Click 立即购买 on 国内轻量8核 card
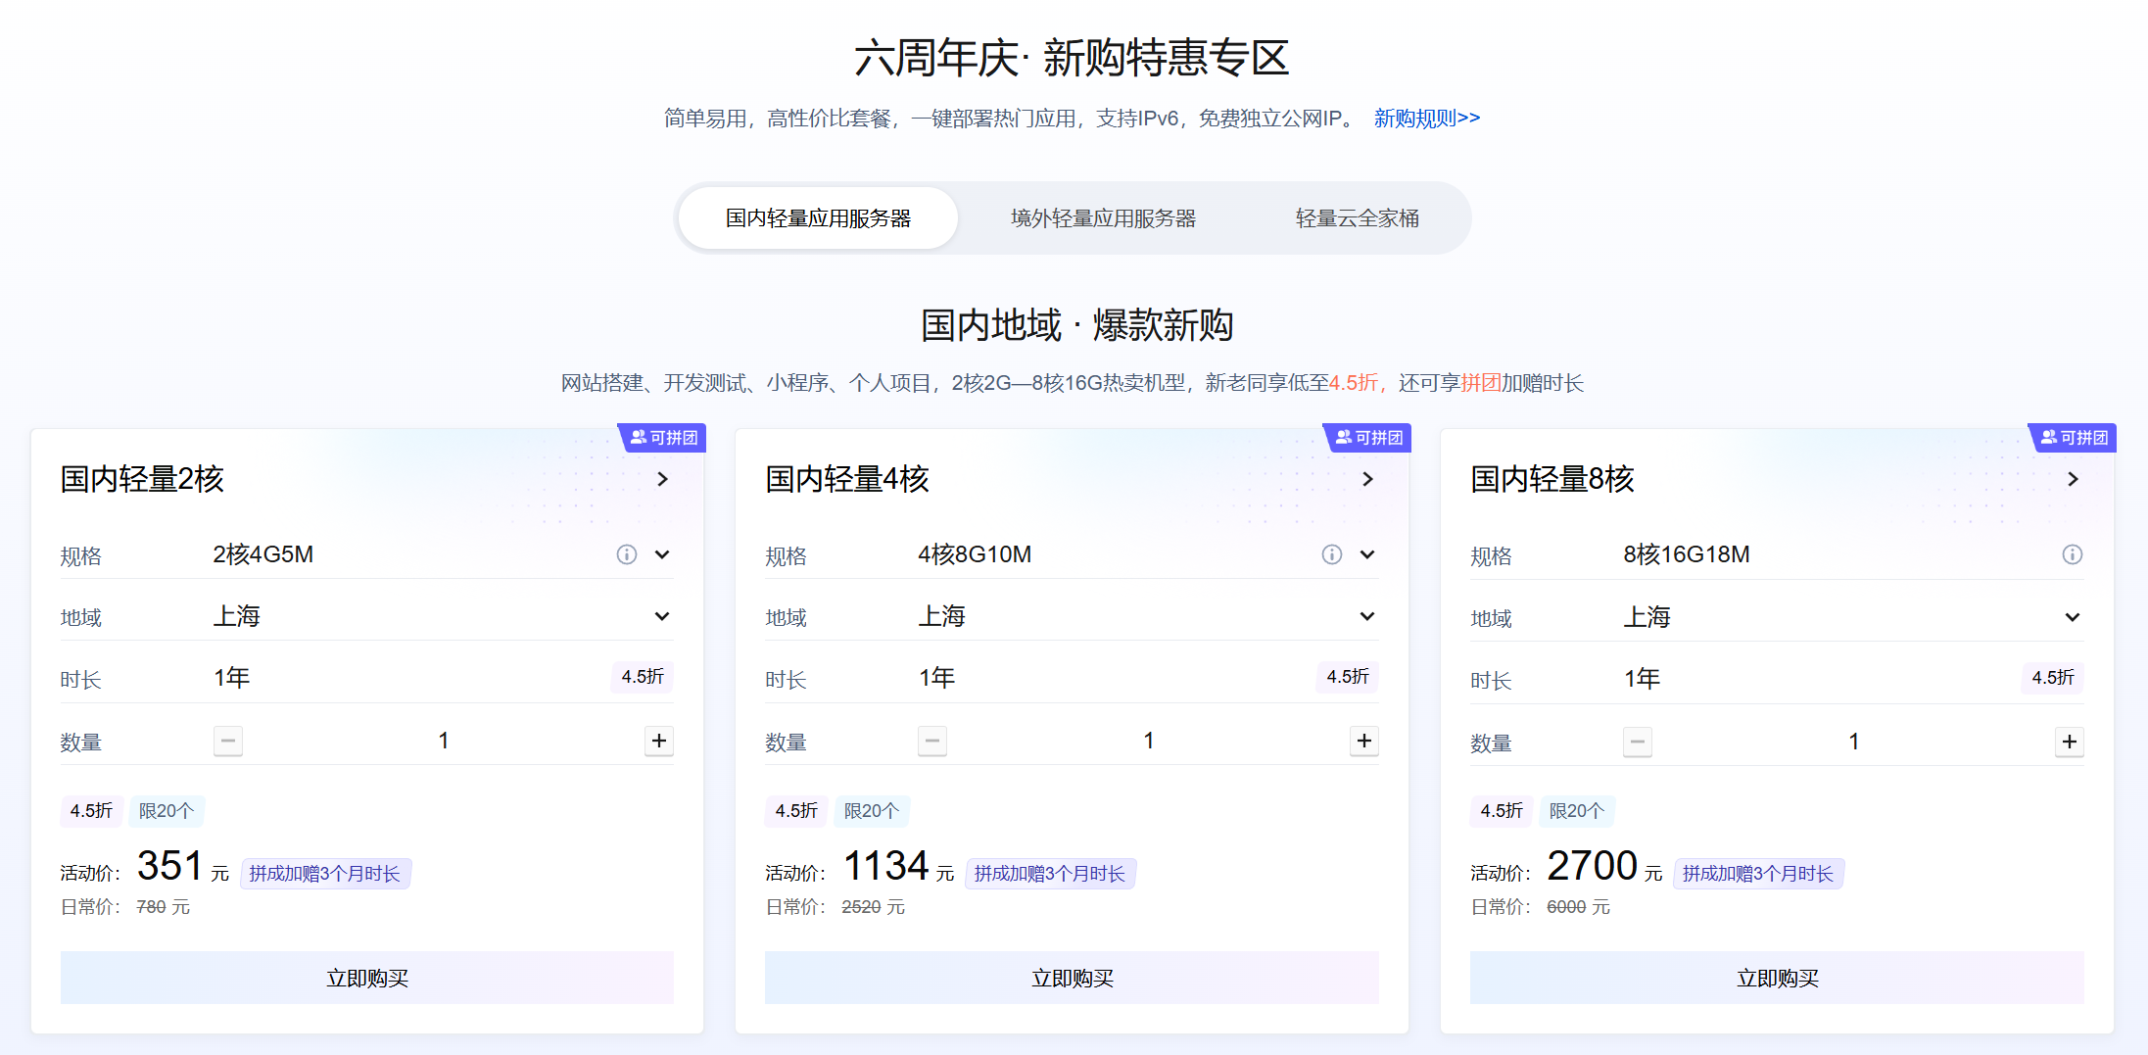The height and width of the screenshot is (1055, 2148). point(1777,978)
